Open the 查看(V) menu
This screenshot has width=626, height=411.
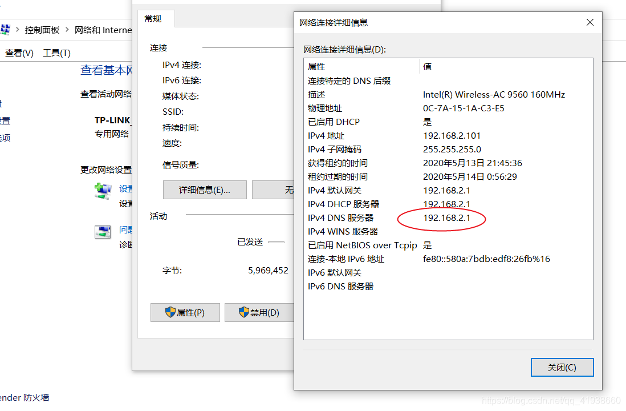point(19,53)
